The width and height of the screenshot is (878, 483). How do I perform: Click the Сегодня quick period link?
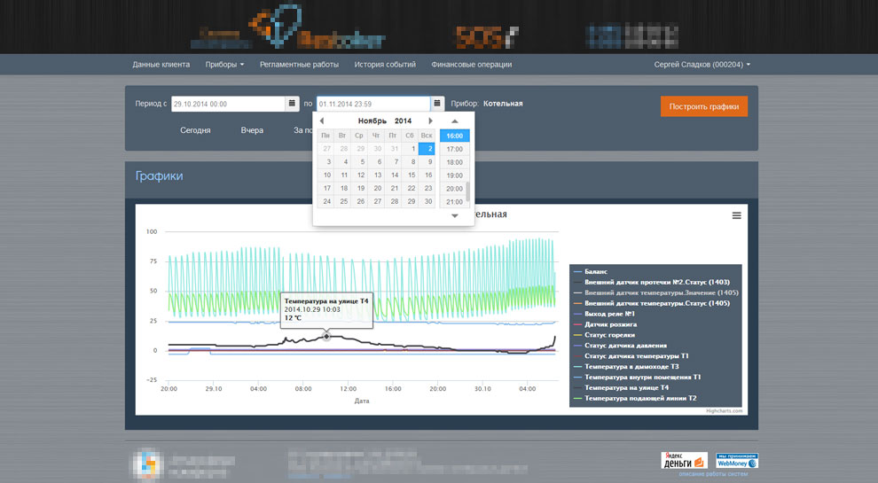[x=195, y=130]
